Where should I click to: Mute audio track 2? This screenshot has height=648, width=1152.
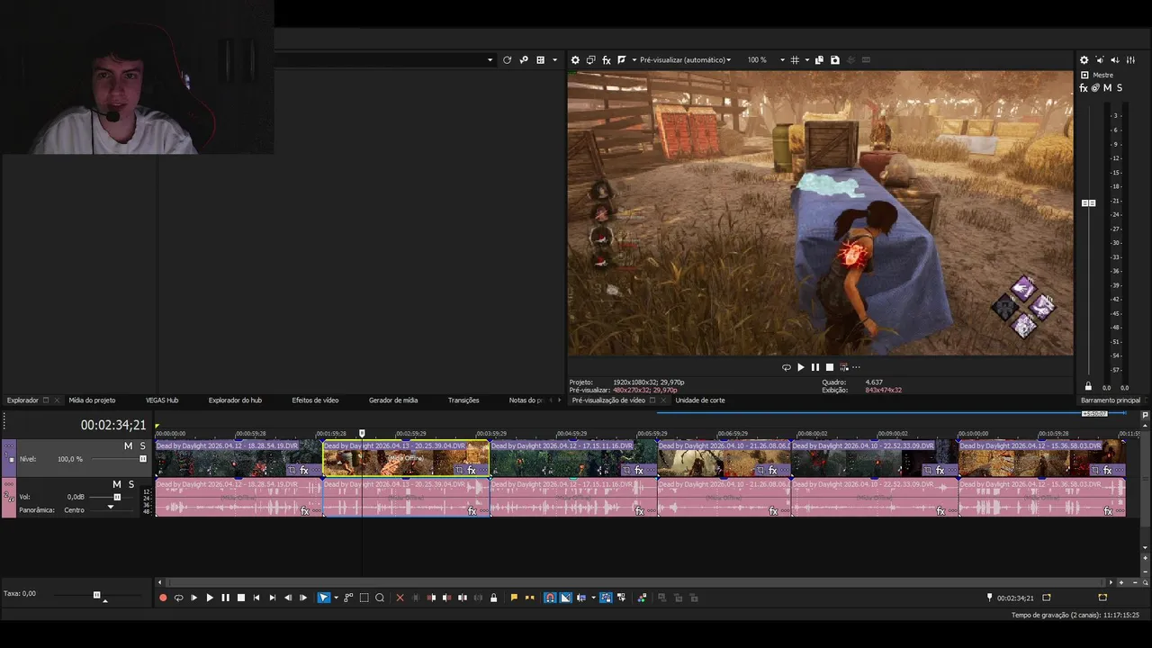[116, 484]
